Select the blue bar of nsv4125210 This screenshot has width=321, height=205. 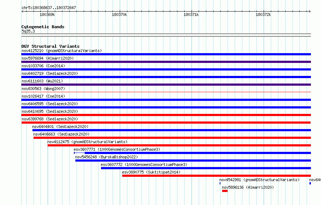166,54
